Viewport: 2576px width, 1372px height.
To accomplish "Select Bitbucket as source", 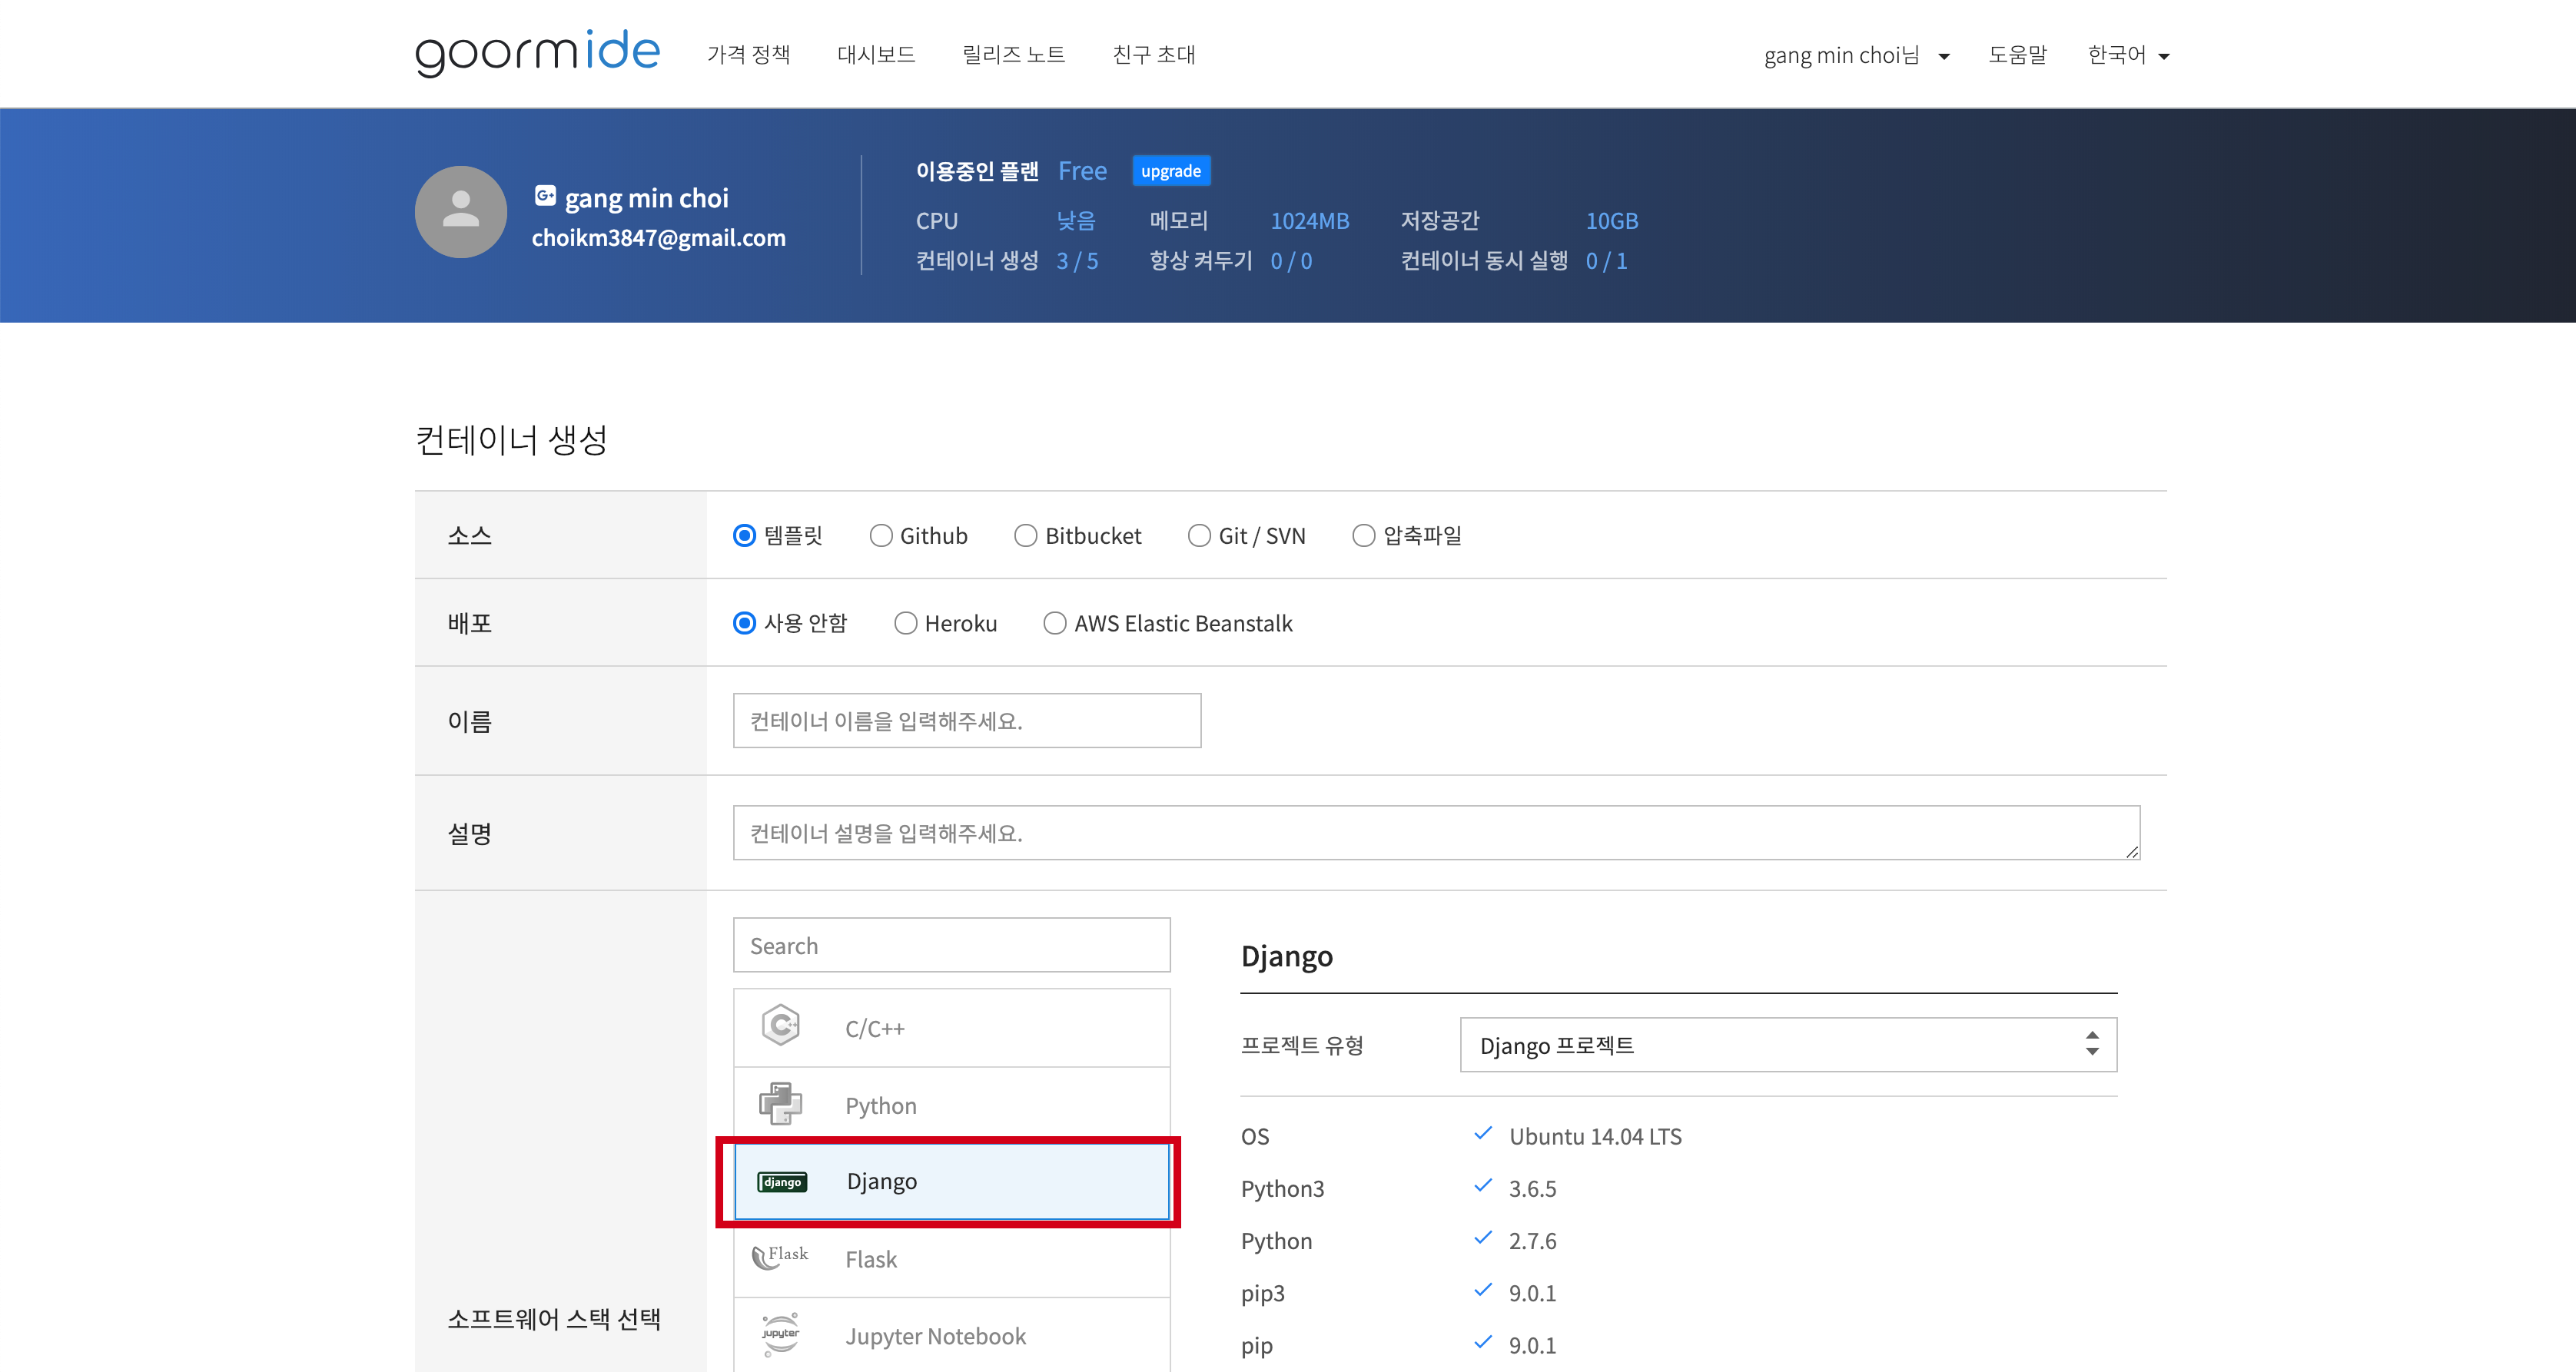I will [1026, 535].
